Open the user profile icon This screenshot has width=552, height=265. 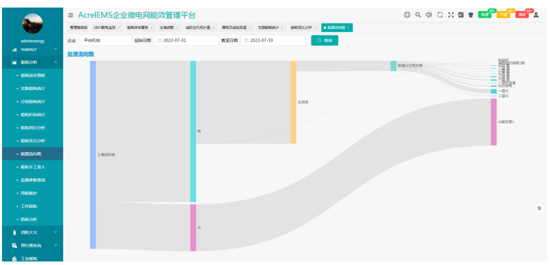pyautogui.click(x=536, y=15)
